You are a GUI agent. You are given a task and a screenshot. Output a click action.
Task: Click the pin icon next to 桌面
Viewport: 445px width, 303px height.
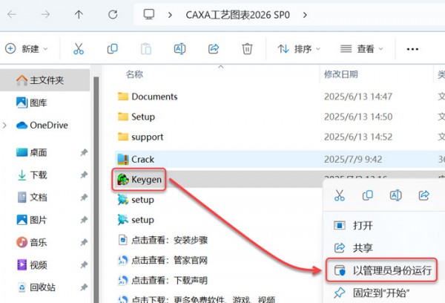pyautogui.click(x=84, y=152)
